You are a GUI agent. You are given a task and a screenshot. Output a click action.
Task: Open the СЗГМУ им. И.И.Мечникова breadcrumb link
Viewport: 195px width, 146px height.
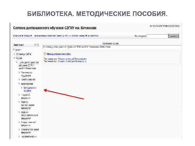[60, 36]
